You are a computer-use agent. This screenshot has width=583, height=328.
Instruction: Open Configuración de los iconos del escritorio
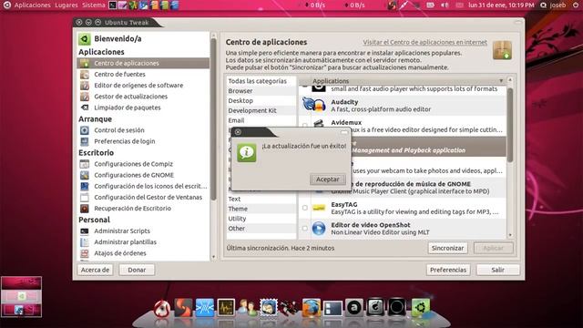tap(150, 186)
